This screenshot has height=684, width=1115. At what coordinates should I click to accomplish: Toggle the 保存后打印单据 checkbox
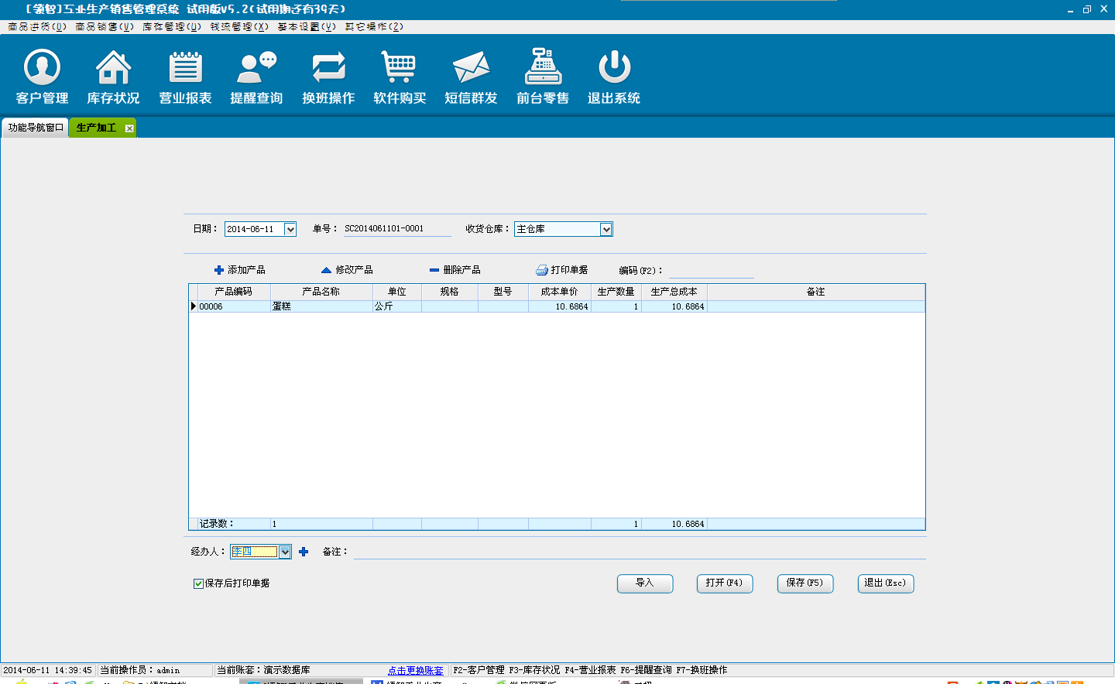198,583
